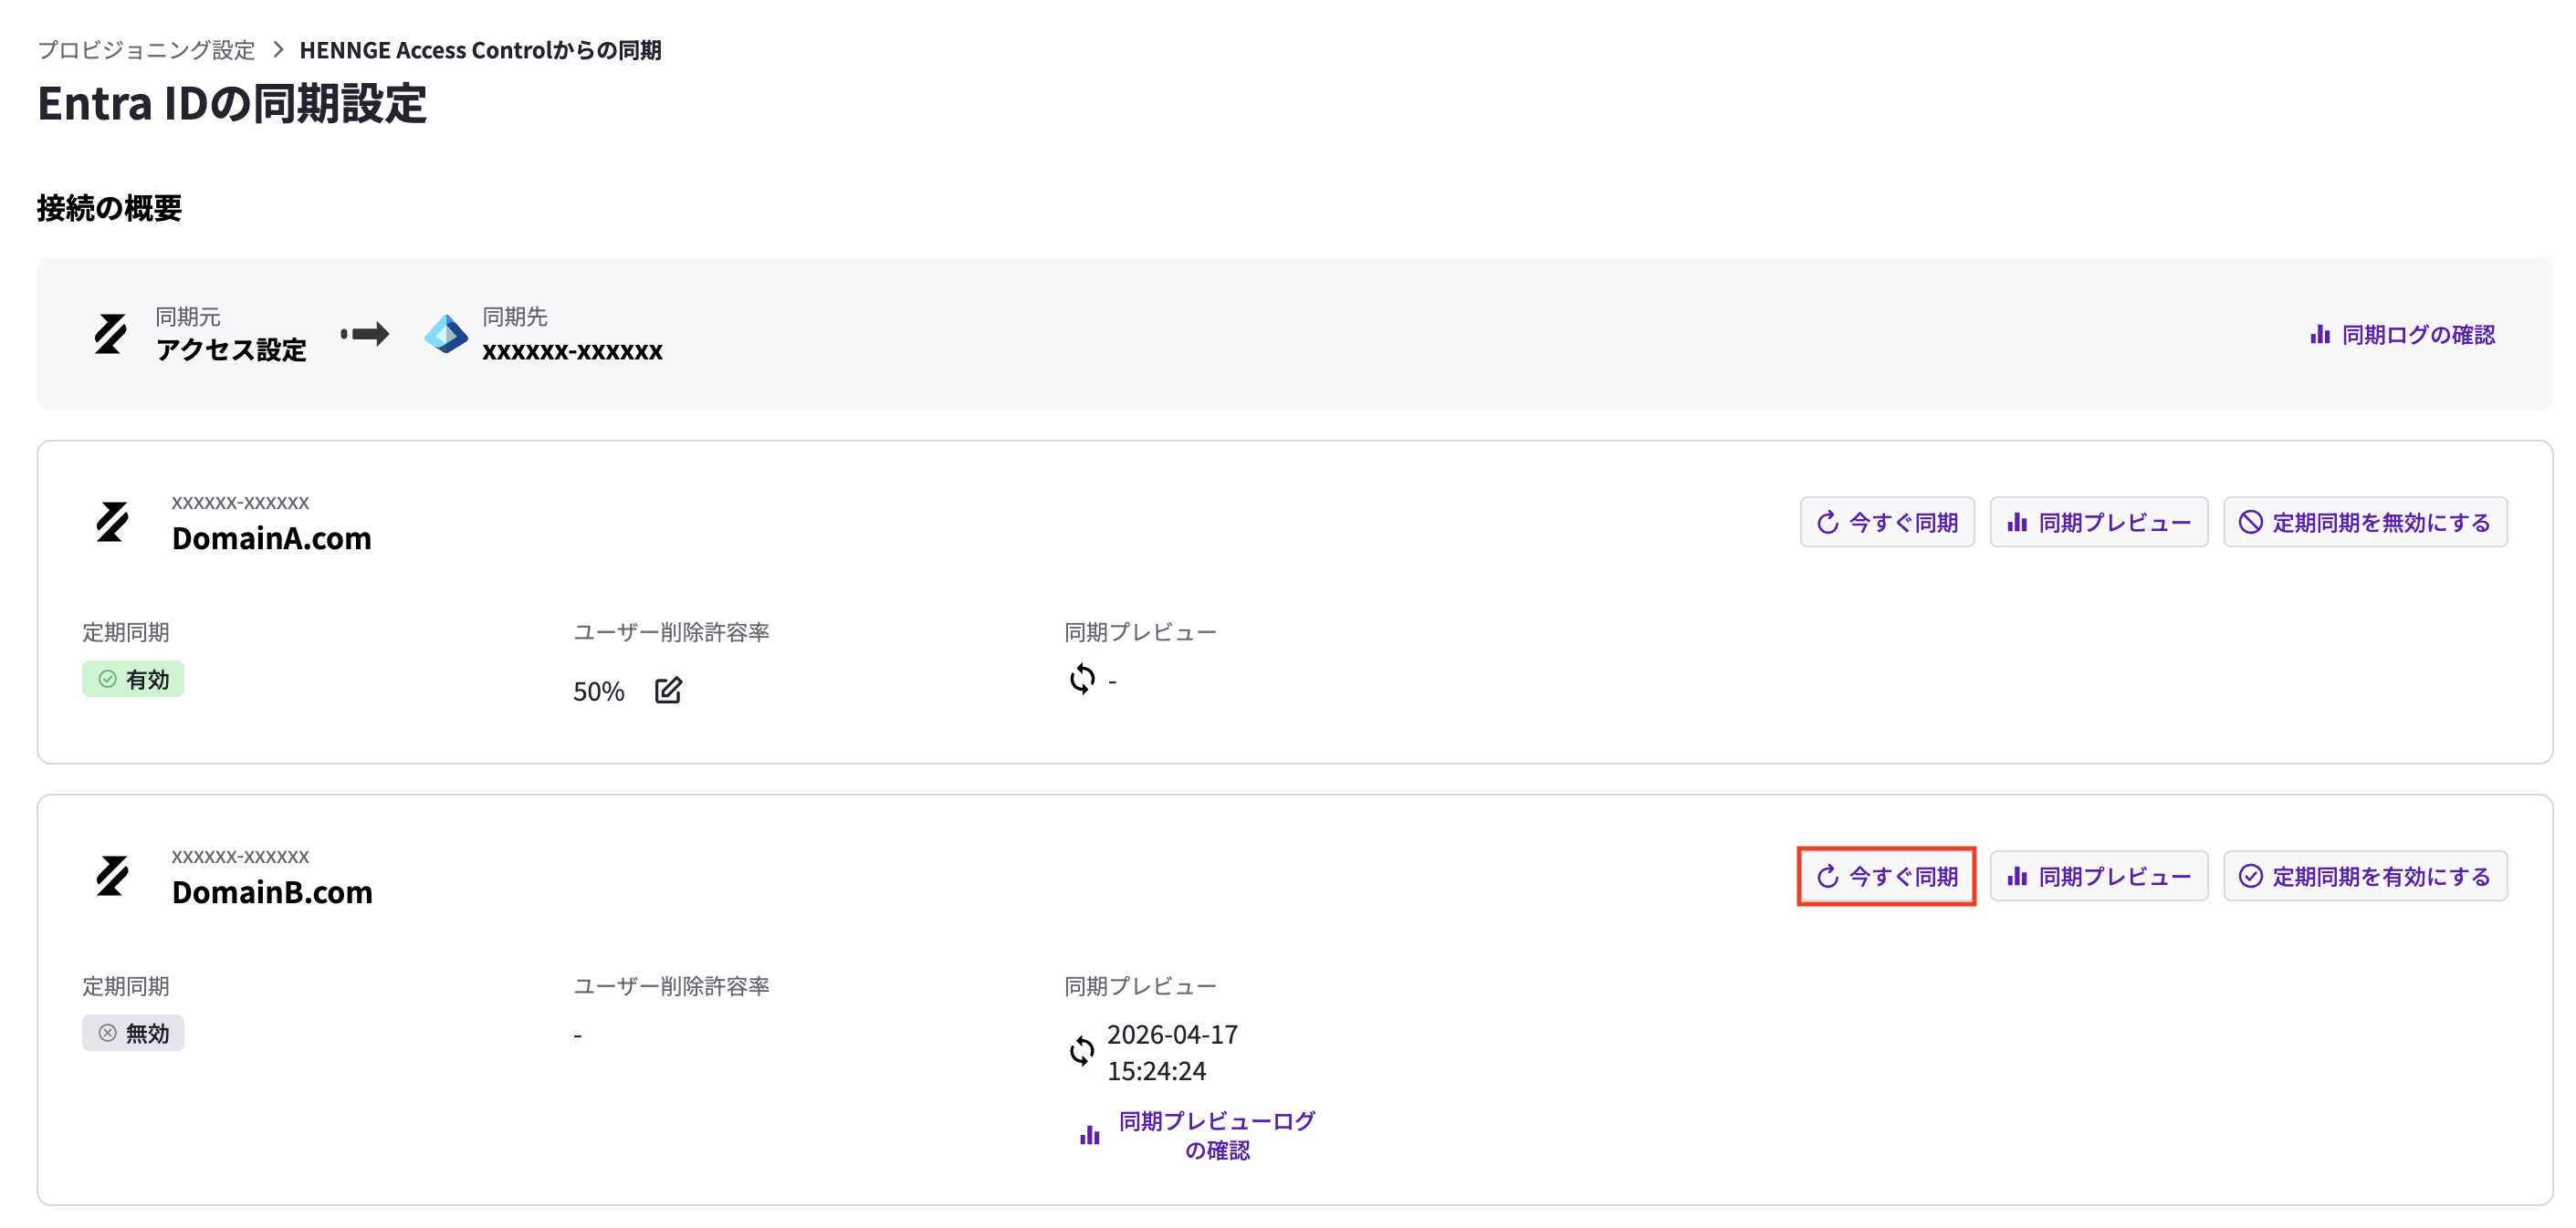Click the x-circle icon inside 無効 badge
The image size is (2576, 1228).
pyautogui.click(x=107, y=1033)
